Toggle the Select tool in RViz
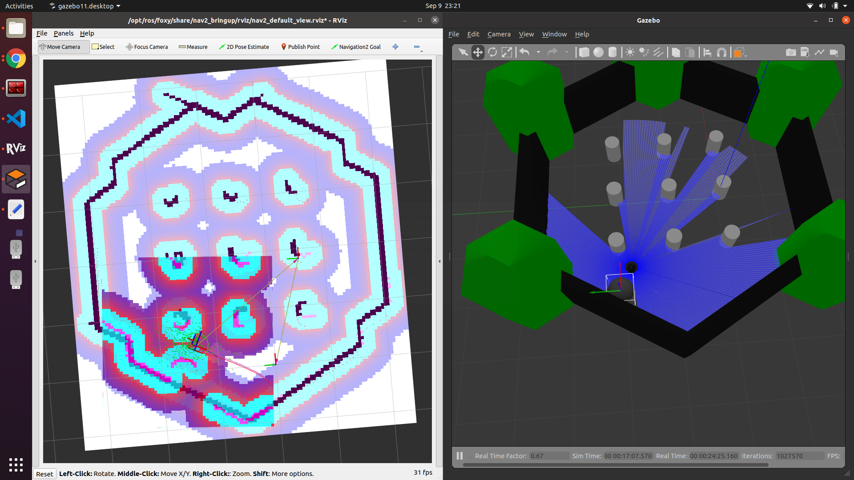The height and width of the screenshot is (480, 854). tap(103, 47)
